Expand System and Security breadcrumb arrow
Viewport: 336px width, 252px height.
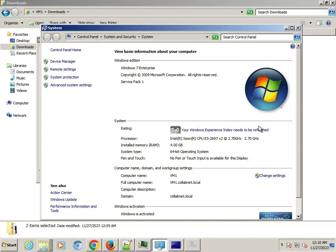[139, 37]
